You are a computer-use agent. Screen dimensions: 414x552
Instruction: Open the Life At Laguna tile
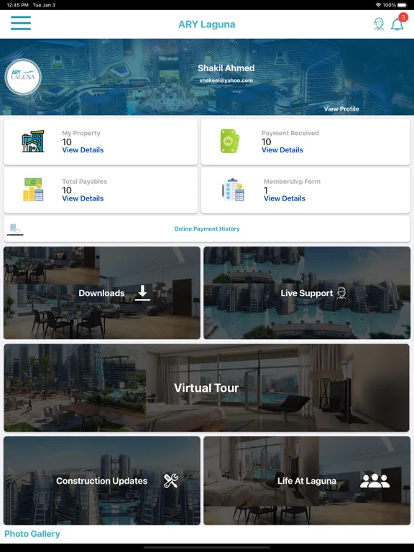pos(307,481)
